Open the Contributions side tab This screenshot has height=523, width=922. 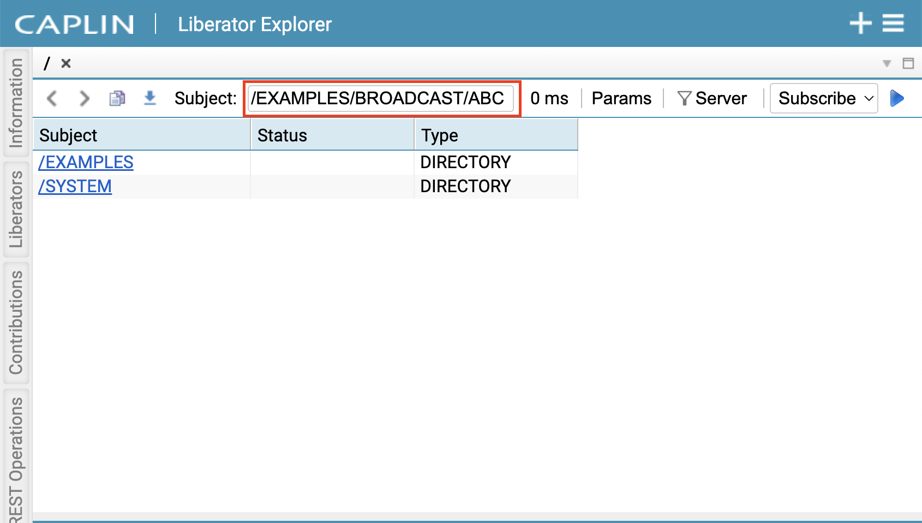point(16,323)
